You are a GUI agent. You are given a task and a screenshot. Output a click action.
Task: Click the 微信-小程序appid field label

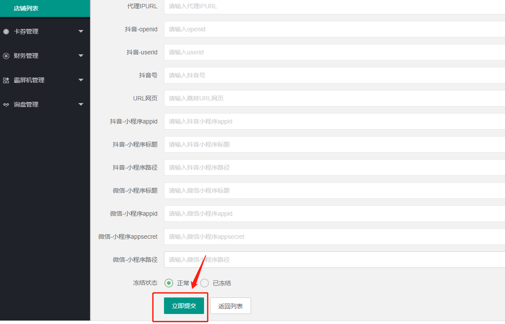coord(134,214)
